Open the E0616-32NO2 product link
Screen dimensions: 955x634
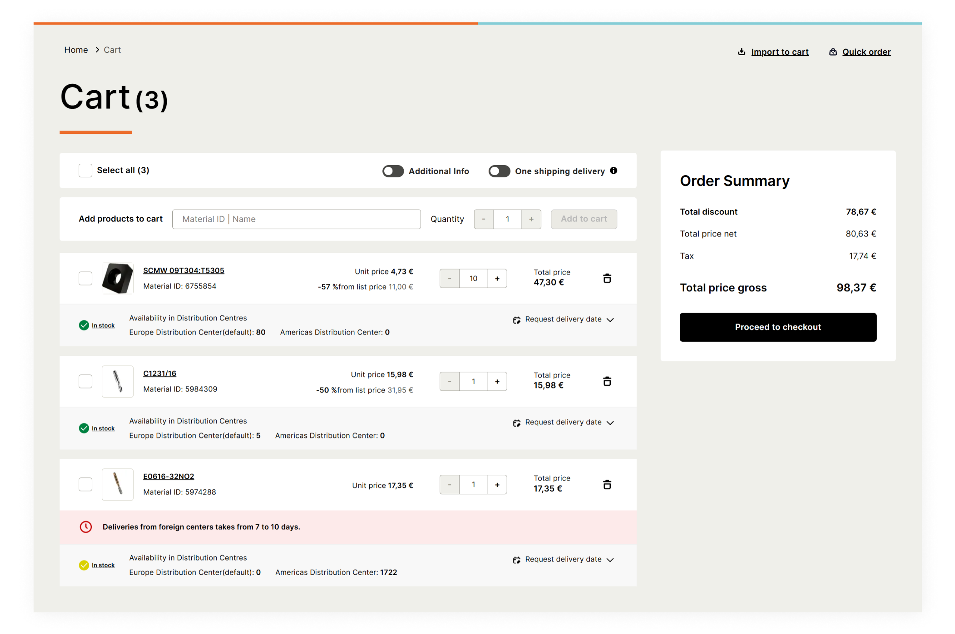click(x=168, y=476)
